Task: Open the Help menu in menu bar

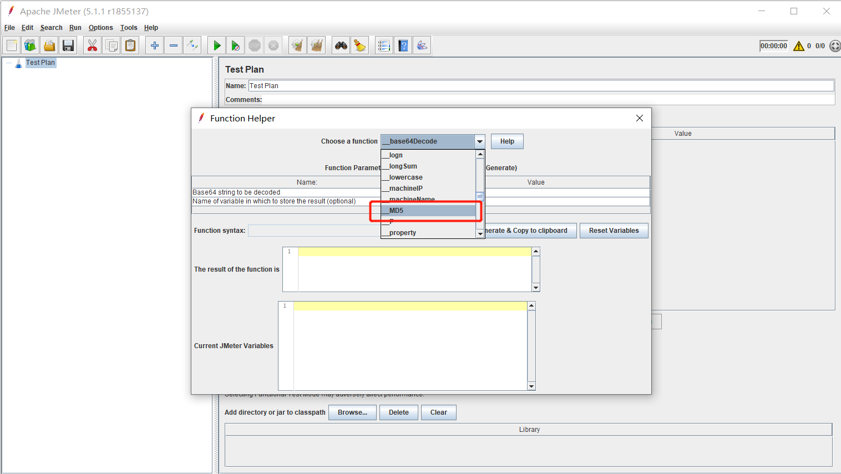Action: 151,28
